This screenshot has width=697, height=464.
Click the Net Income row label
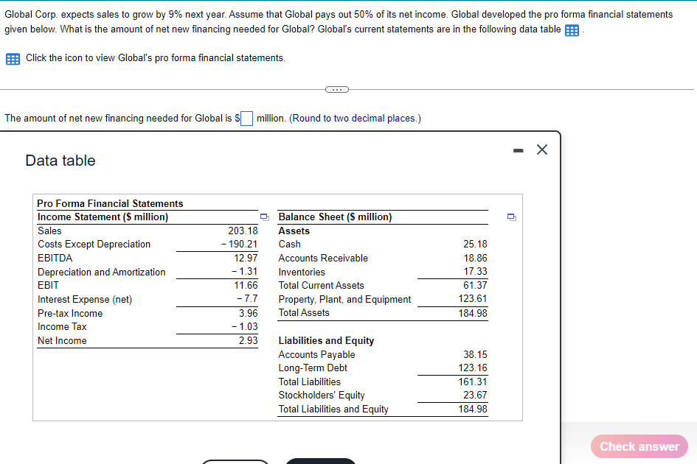pos(62,340)
